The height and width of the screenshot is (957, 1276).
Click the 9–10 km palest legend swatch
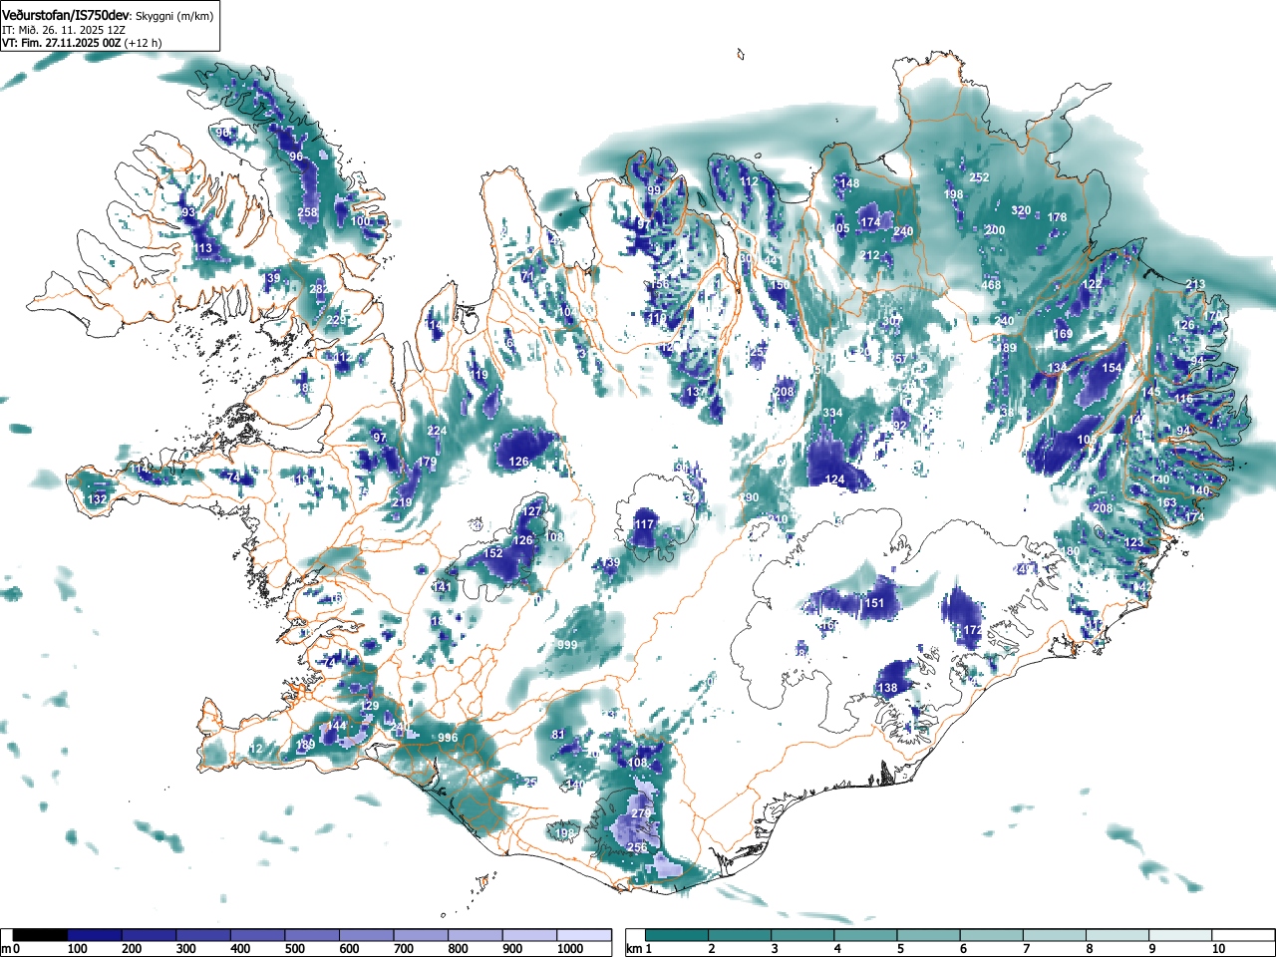1181,935
